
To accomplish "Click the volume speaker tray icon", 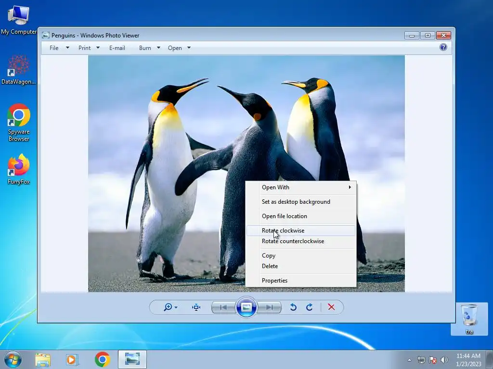I will 444,360.
